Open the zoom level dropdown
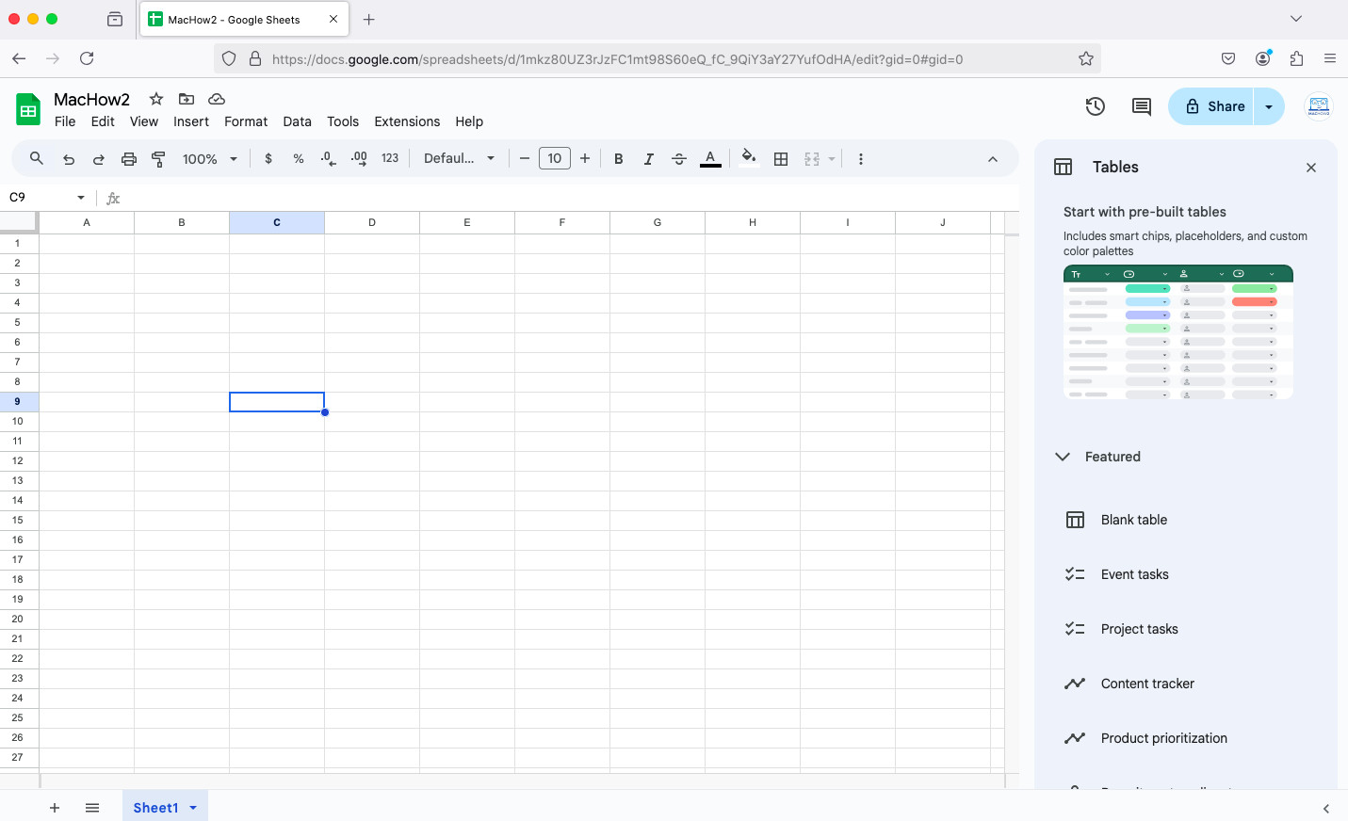Image resolution: width=1348 pixels, height=821 pixels. pos(209,158)
